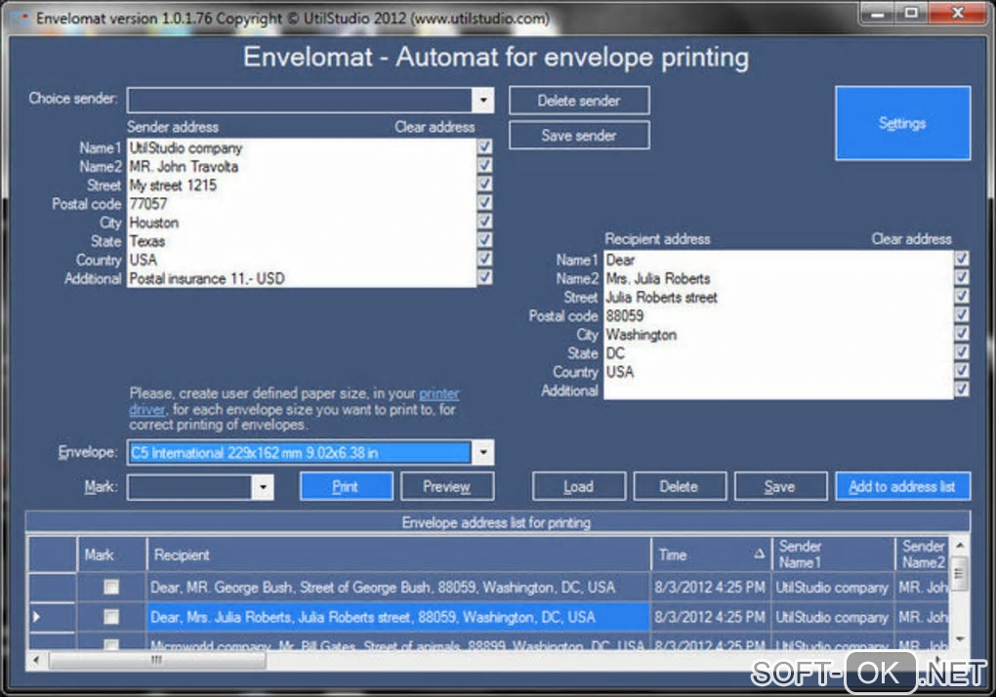Edit recipient State field DC
996x697 pixels.
pyautogui.click(x=778, y=353)
